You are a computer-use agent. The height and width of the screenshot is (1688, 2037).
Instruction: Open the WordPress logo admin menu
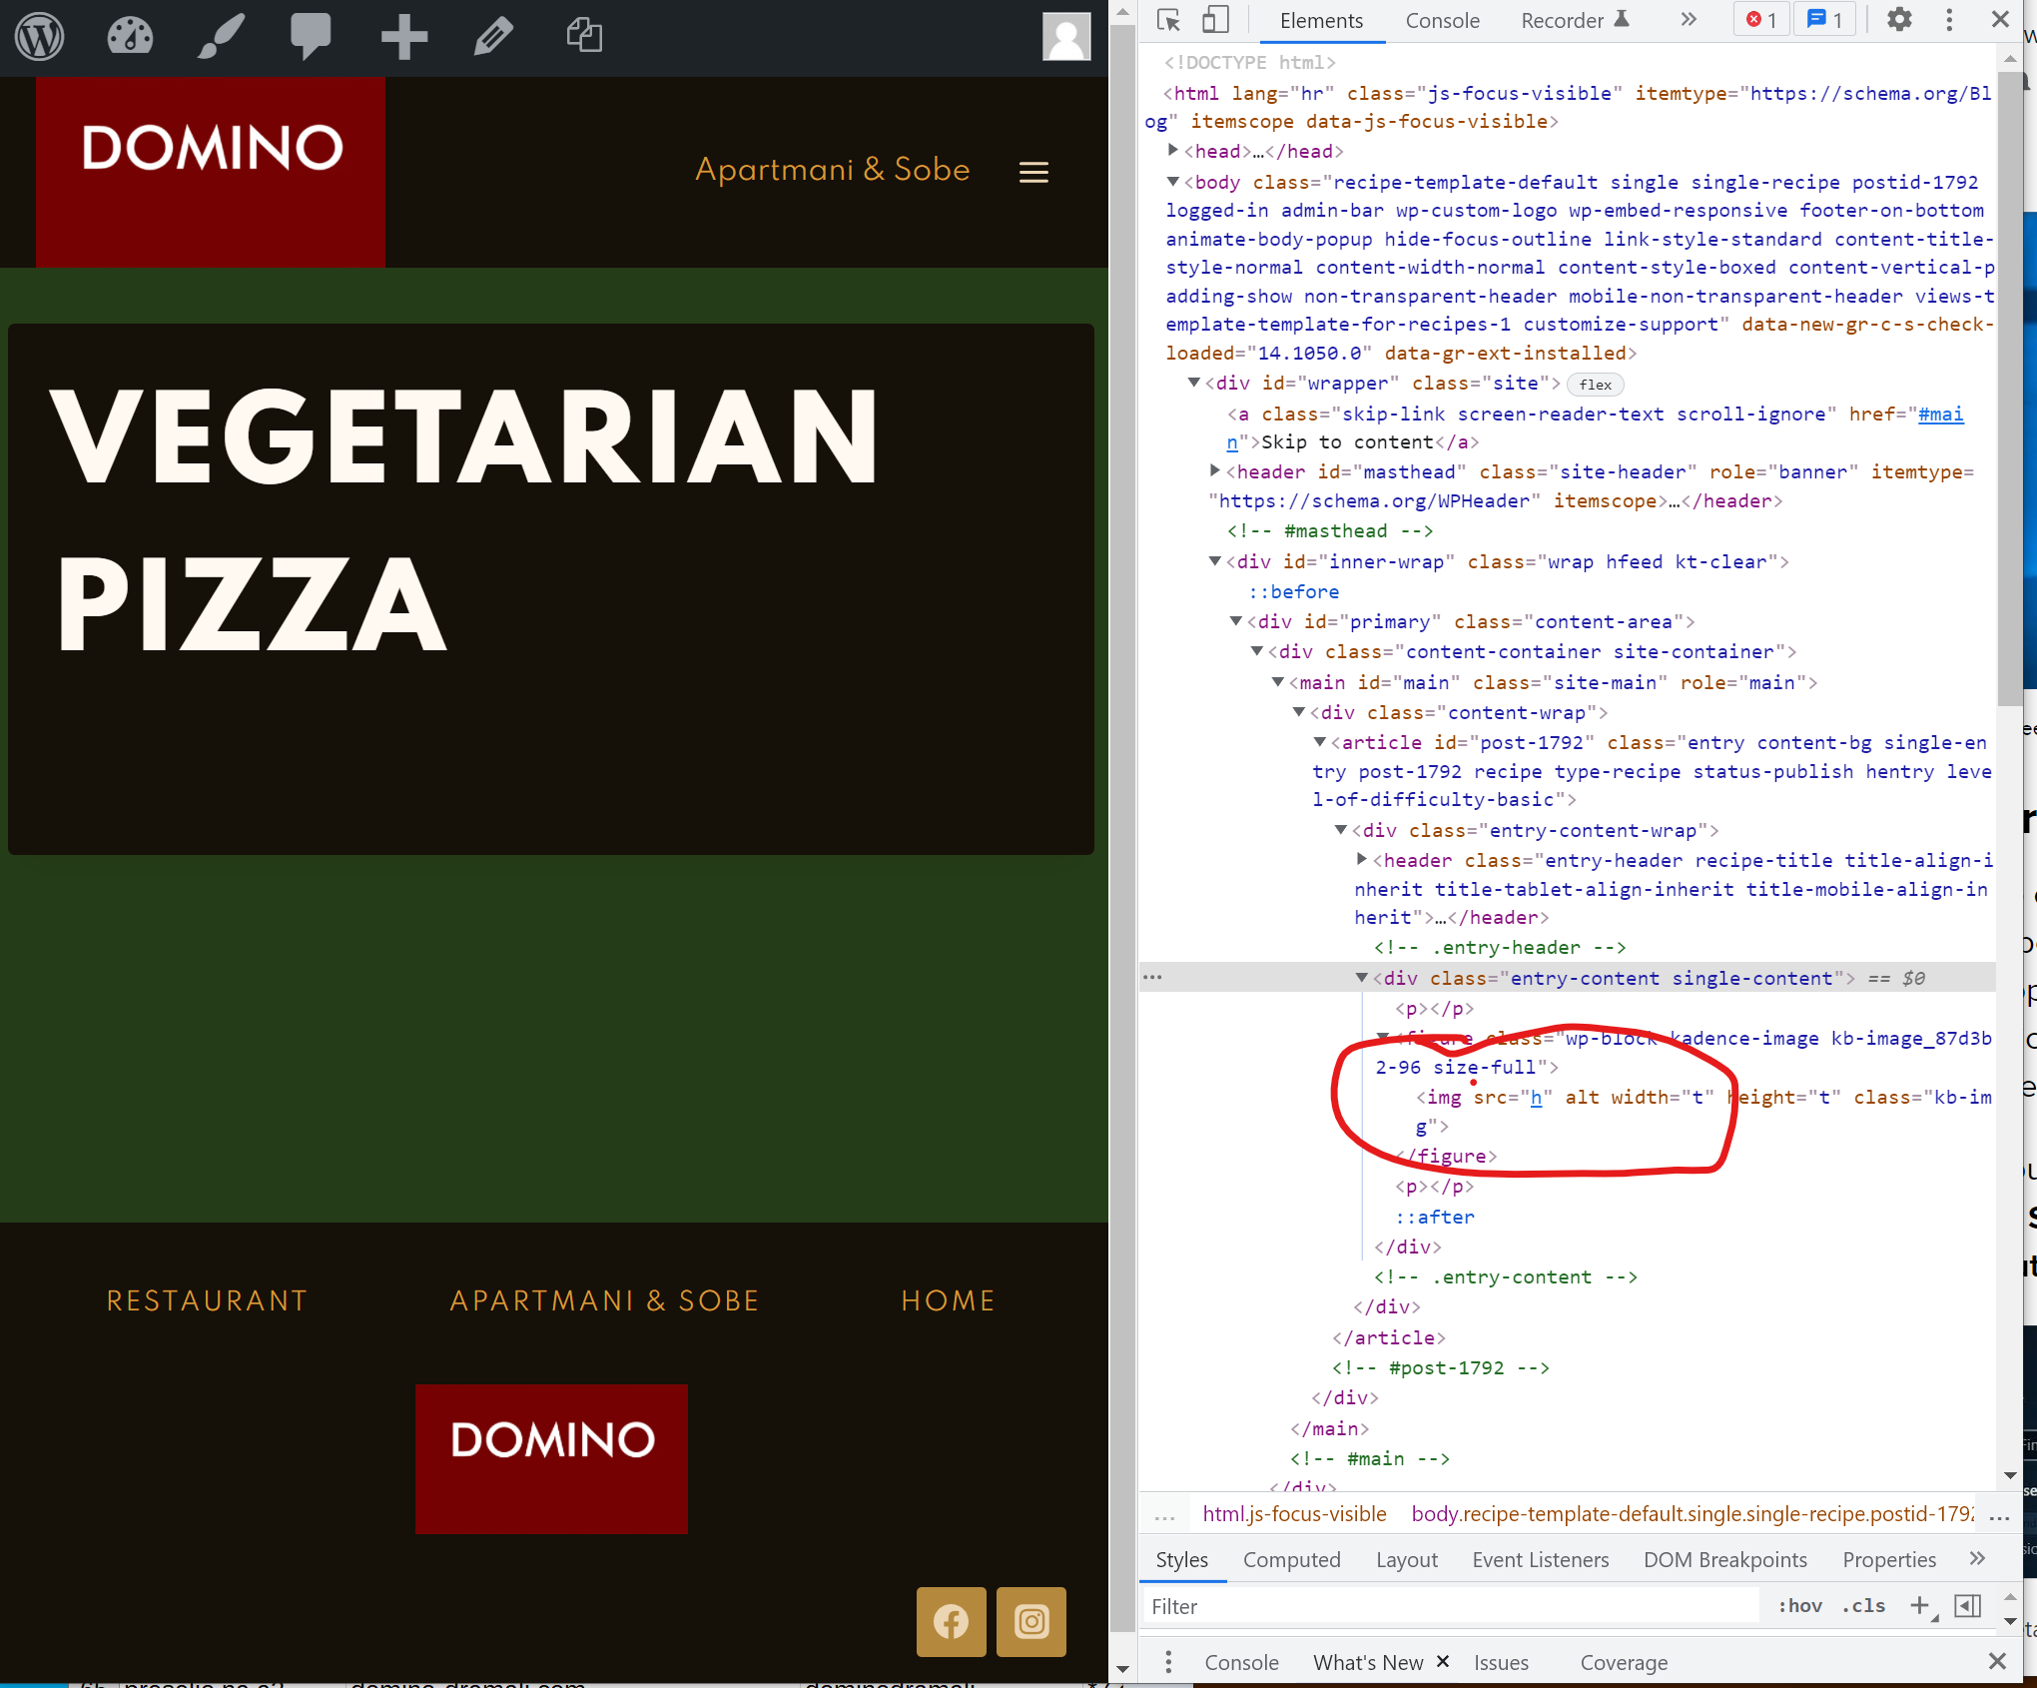point(39,36)
